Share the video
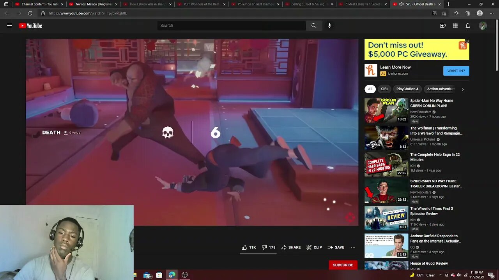 tap(291, 247)
